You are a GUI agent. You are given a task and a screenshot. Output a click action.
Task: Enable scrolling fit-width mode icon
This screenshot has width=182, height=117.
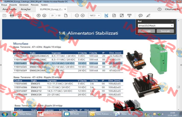(x=106, y=16)
